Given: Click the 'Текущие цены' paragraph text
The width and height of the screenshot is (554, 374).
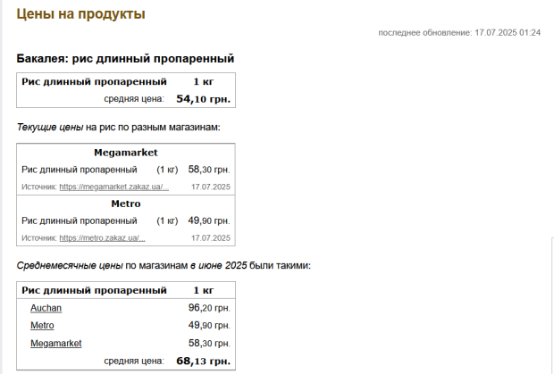Looking at the screenshot, I should pyautogui.click(x=118, y=127).
